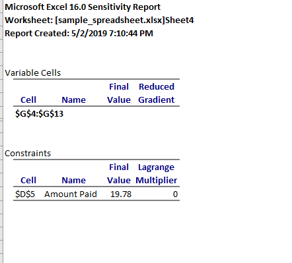
Task: Select the Lagrange Multiplier 0 value cell
Action: (175, 194)
